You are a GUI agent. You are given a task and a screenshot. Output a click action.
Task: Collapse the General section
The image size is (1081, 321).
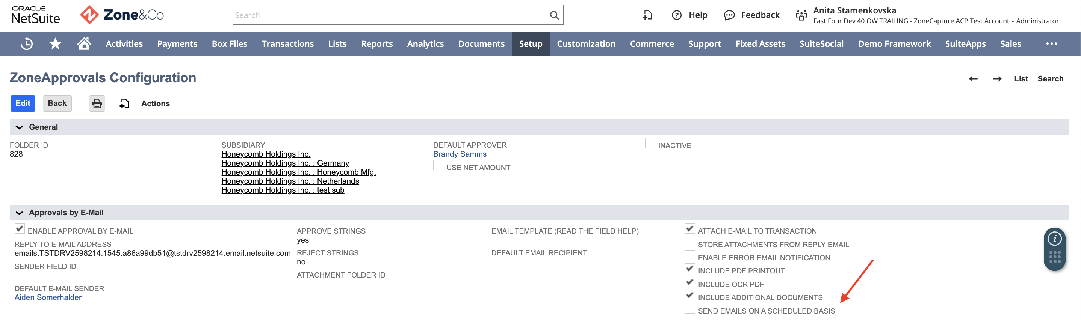point(19,127)
